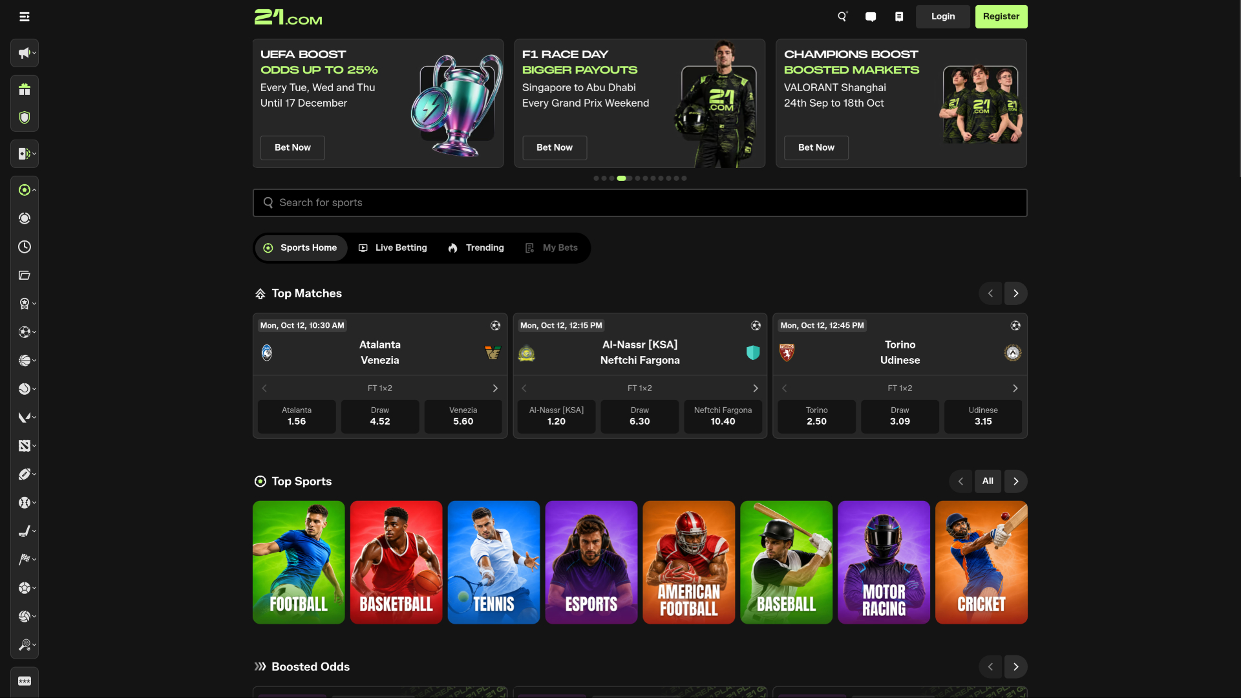Select the table tennis paddle sidebar icon
The image size is (1241, 698).
click(25, 645)
